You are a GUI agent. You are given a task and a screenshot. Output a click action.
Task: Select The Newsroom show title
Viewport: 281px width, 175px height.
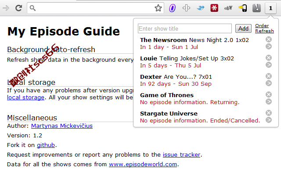(163, 40)
